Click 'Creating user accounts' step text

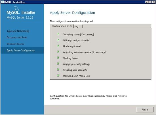(x=75, y=70)
